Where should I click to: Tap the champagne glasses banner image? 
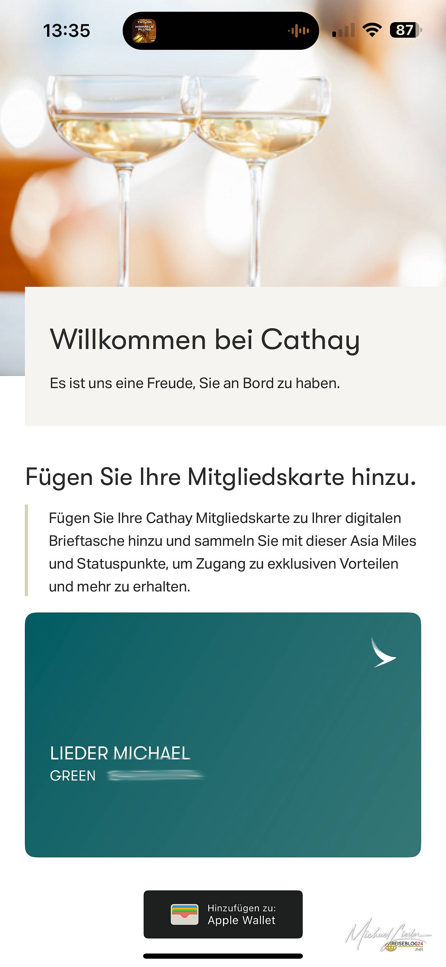click(x=223, y=150)
